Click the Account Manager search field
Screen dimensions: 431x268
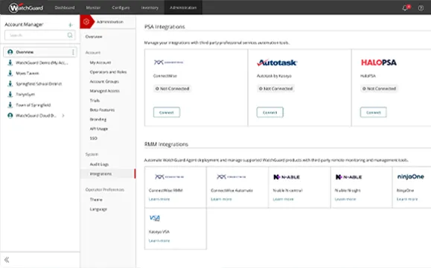(40, 35)
